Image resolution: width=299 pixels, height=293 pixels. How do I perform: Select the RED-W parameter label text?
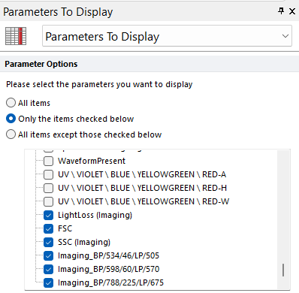click(143, 201)
